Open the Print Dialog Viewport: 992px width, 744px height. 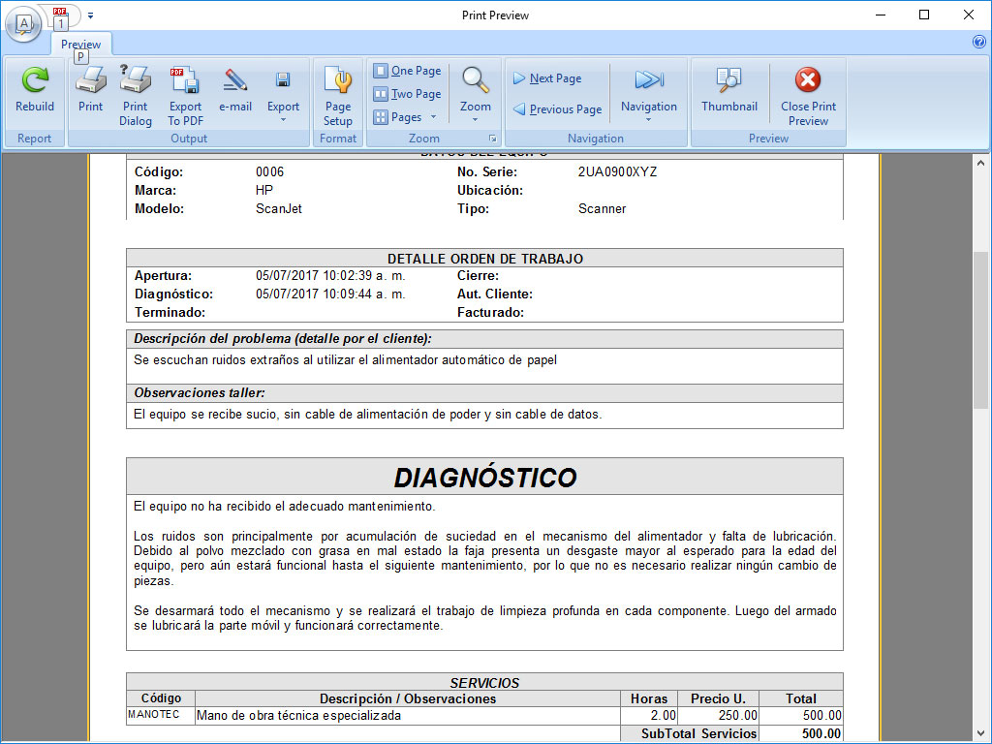point(136,96)
